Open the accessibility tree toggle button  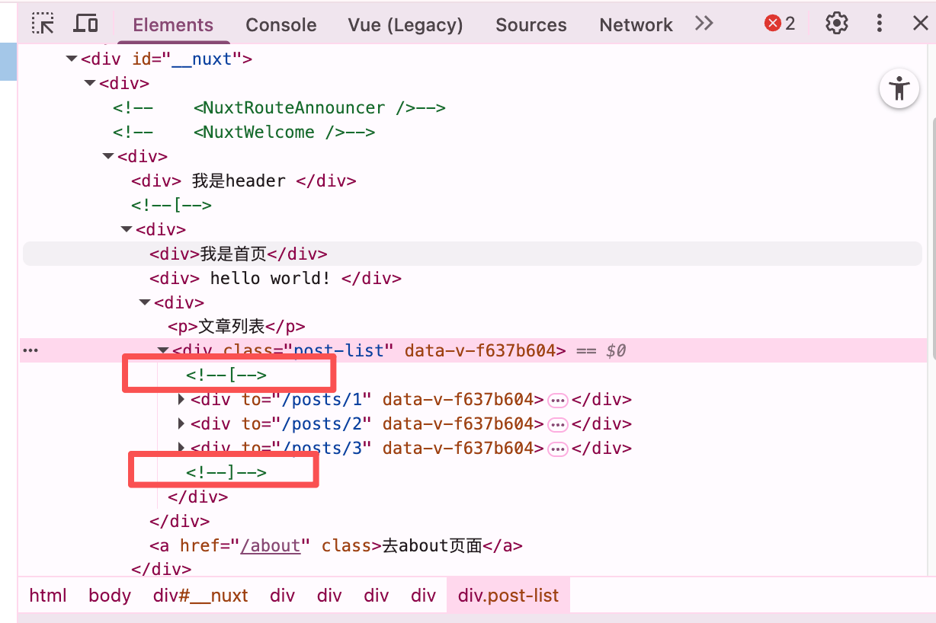click(x=899, y=89)
